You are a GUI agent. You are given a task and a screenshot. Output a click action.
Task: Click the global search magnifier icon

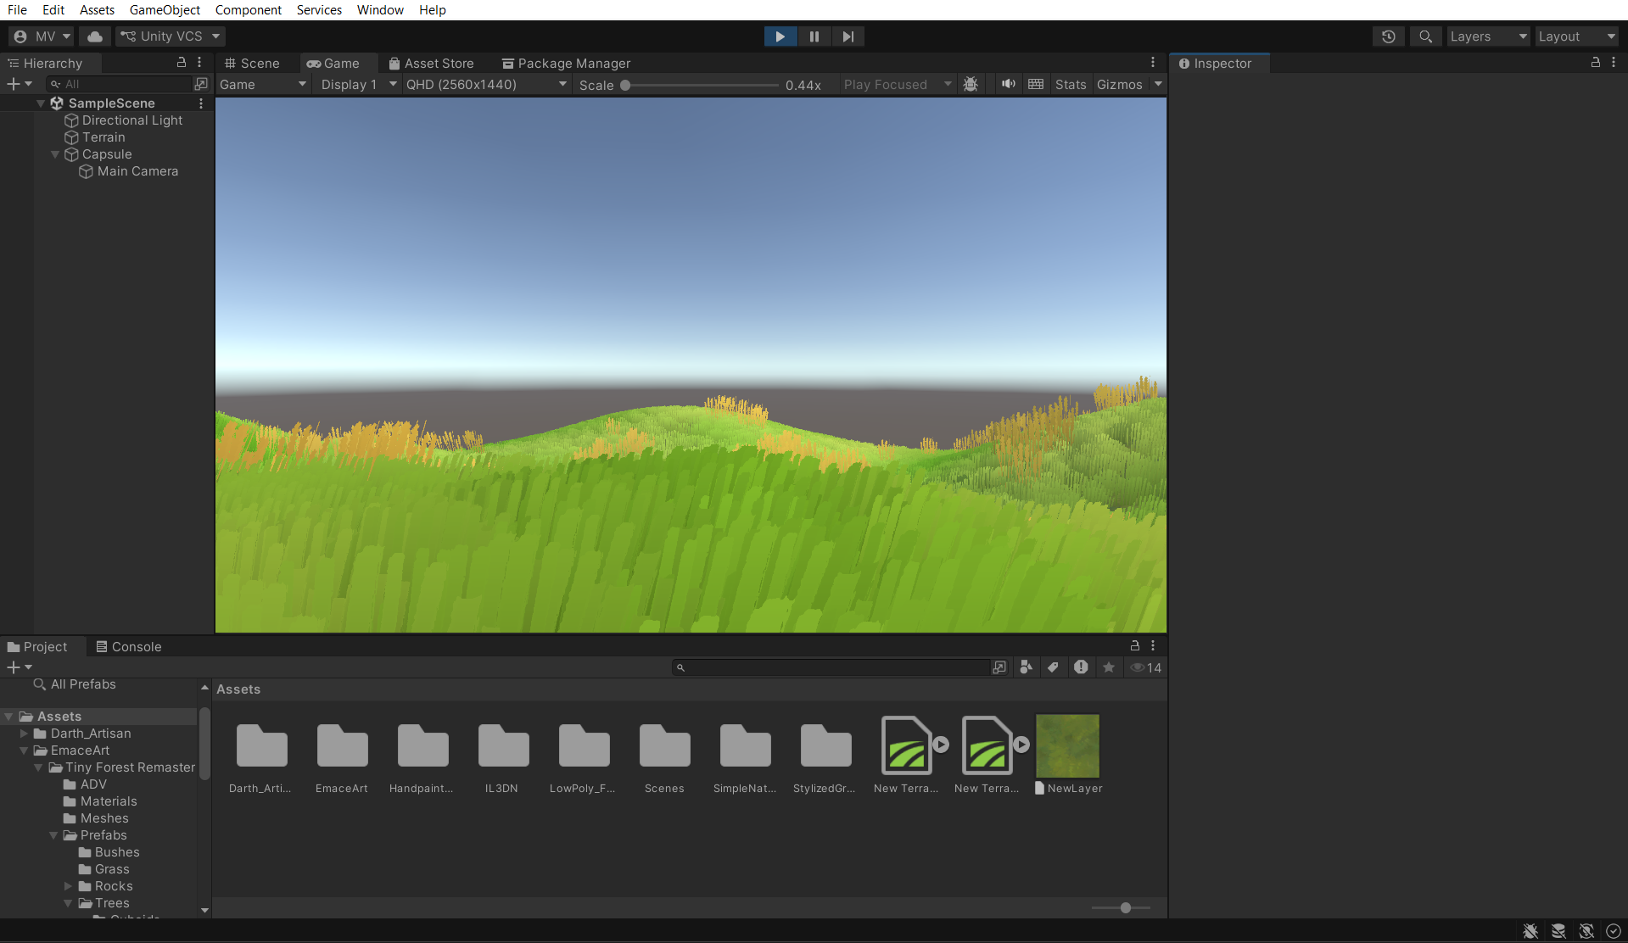coord(1425,36)
